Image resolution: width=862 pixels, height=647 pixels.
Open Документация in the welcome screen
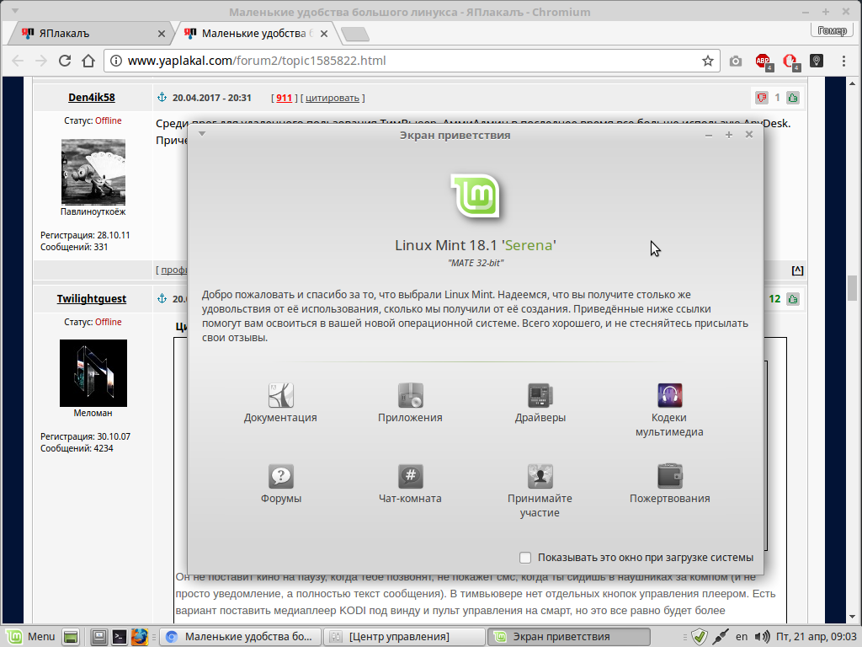(280, 404)
